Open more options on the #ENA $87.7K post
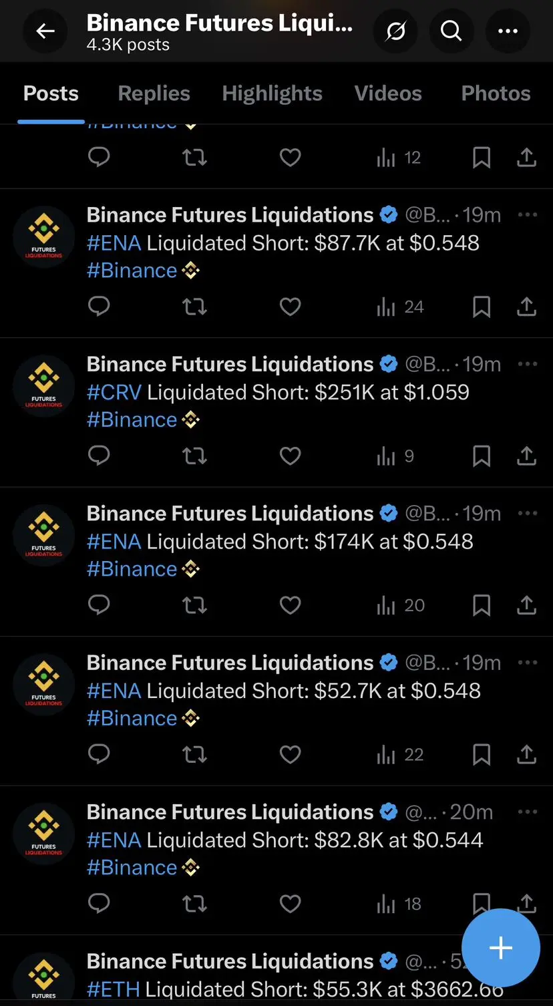Viewport: 553px width, 1006px height. pyautogui.click(x=528, y=214)
